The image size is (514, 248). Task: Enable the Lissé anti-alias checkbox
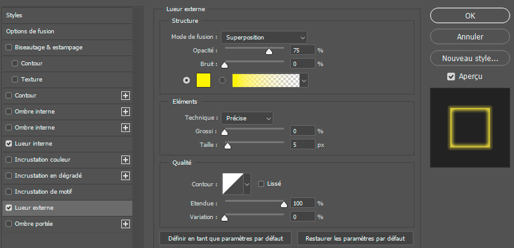(261, 183)
